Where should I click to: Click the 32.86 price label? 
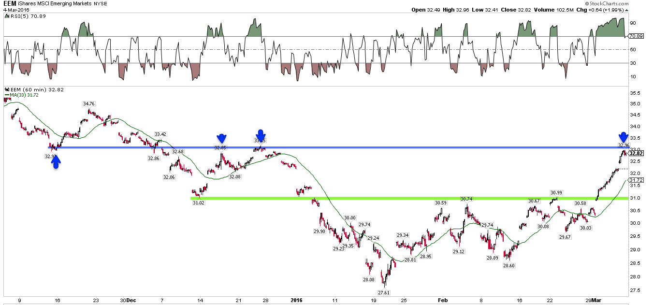click(x=154, y=158)
